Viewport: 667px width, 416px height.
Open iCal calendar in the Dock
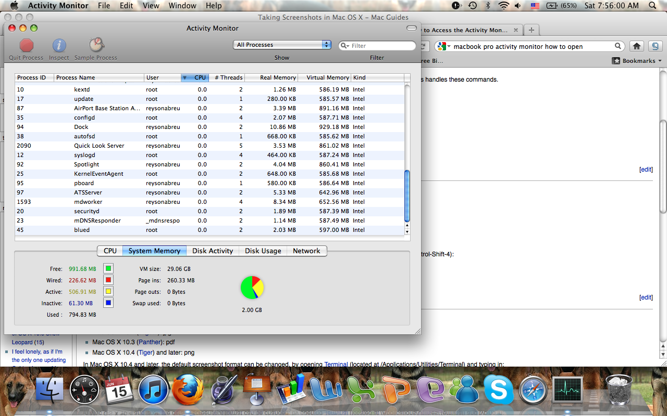pyautogui.click(x=119, y=390)
